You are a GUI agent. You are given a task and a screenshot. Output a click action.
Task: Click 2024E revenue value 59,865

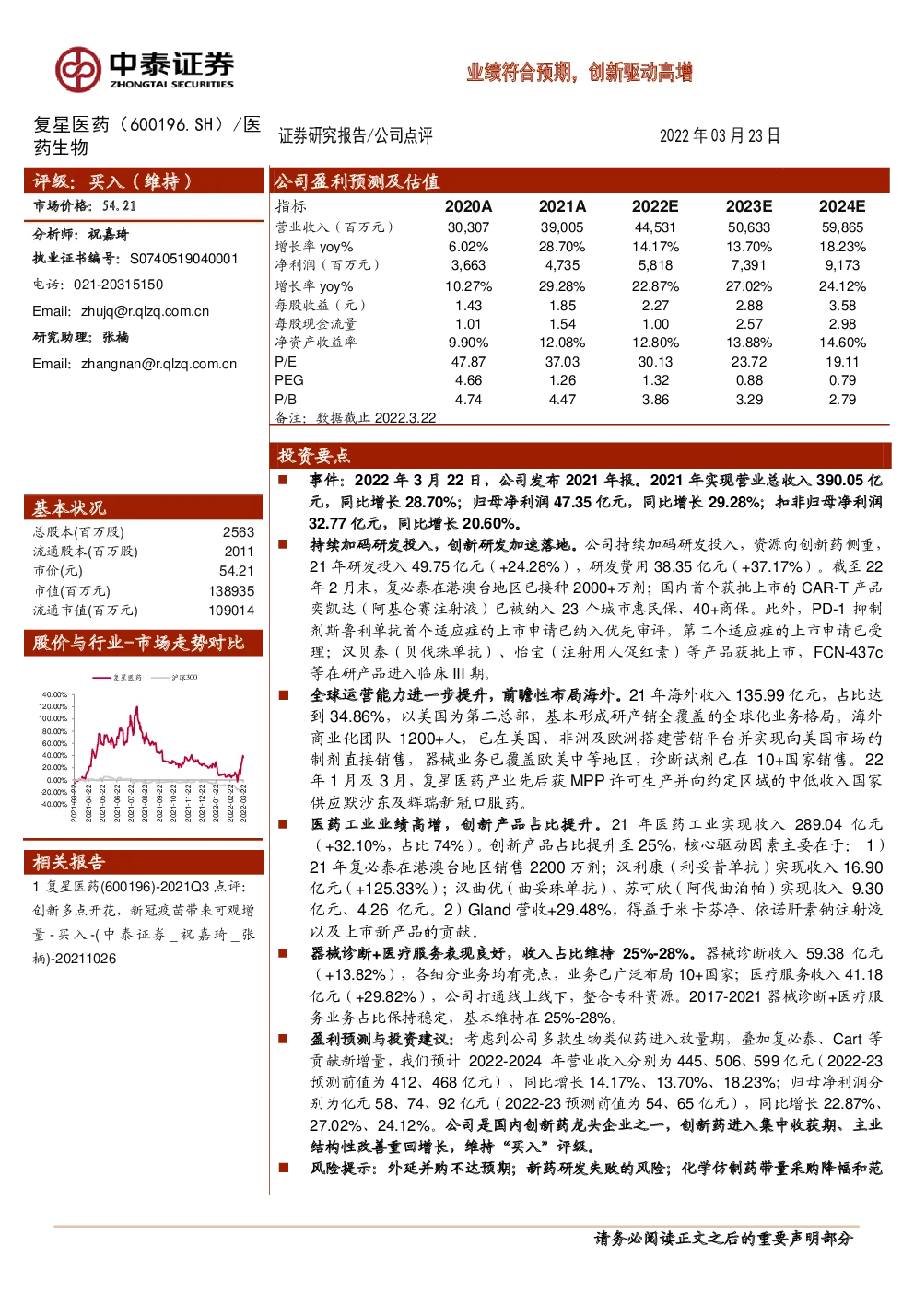pyautogui.click(x=842, y=227)
